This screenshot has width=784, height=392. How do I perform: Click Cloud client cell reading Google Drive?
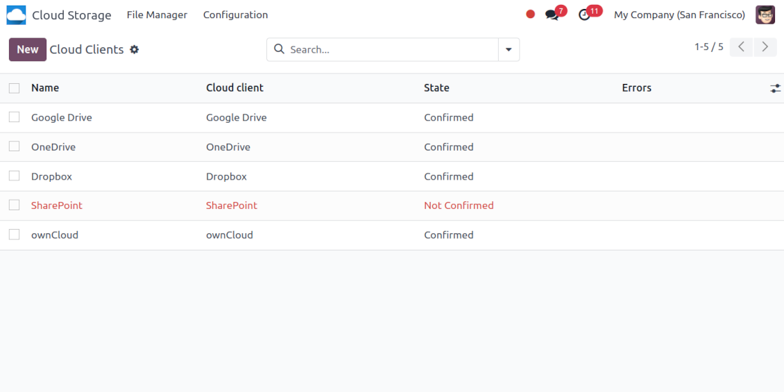click(x=237, y=117)
